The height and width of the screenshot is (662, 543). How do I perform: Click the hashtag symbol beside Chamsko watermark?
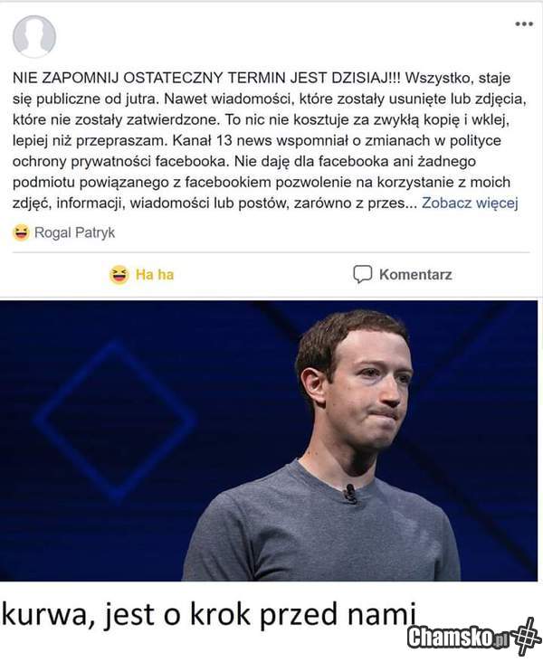coord(527,637)
